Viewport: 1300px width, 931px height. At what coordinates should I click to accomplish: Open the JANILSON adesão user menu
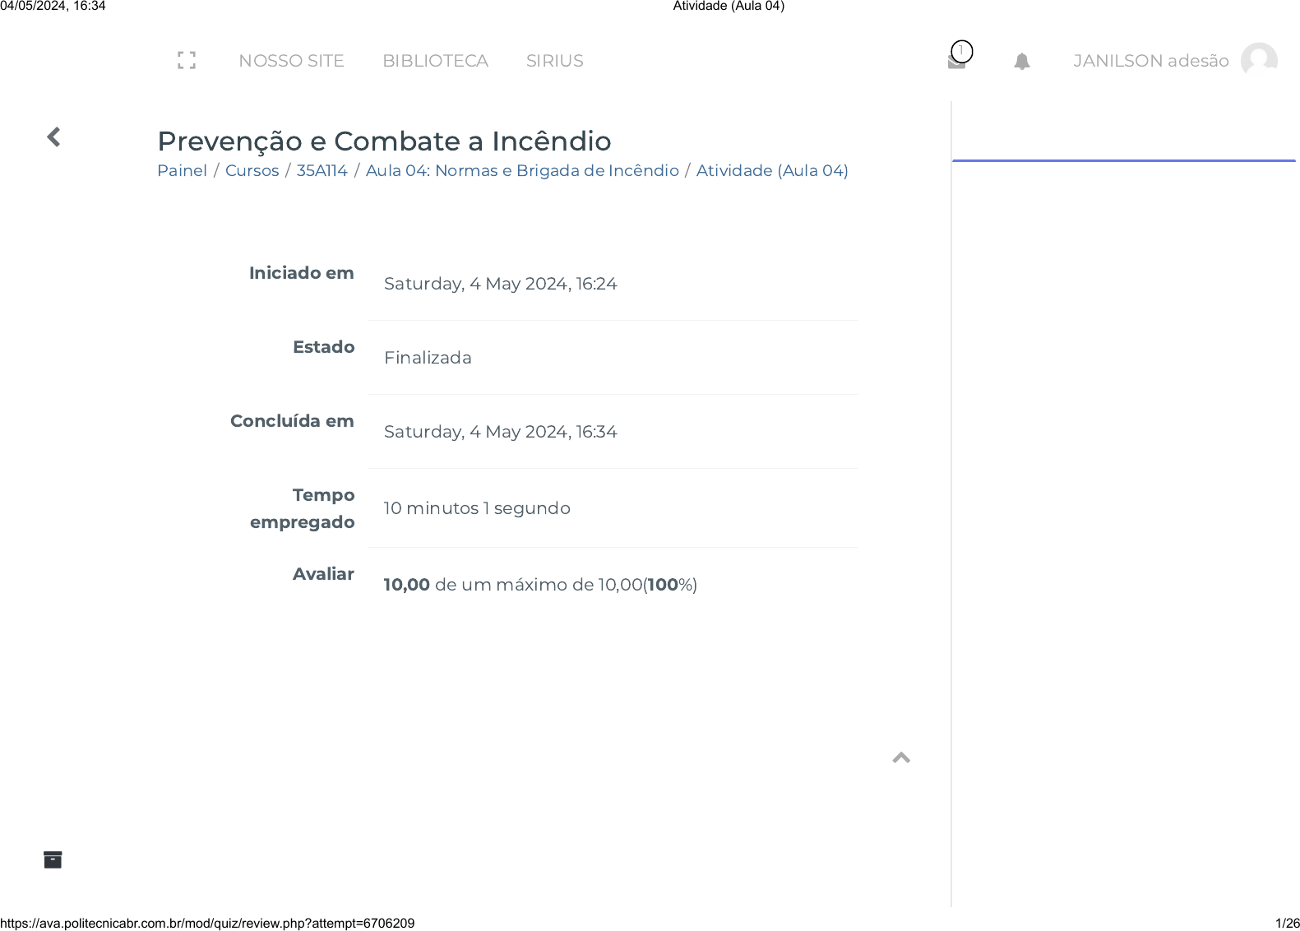click(1150, 61)
